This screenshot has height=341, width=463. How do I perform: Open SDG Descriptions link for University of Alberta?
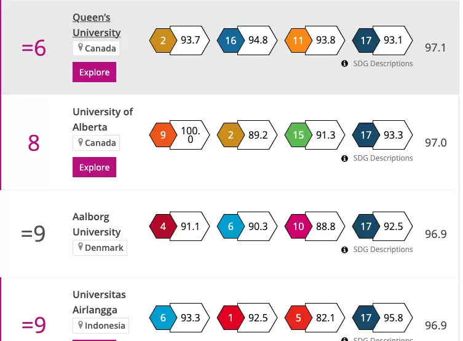coord(383,158)
